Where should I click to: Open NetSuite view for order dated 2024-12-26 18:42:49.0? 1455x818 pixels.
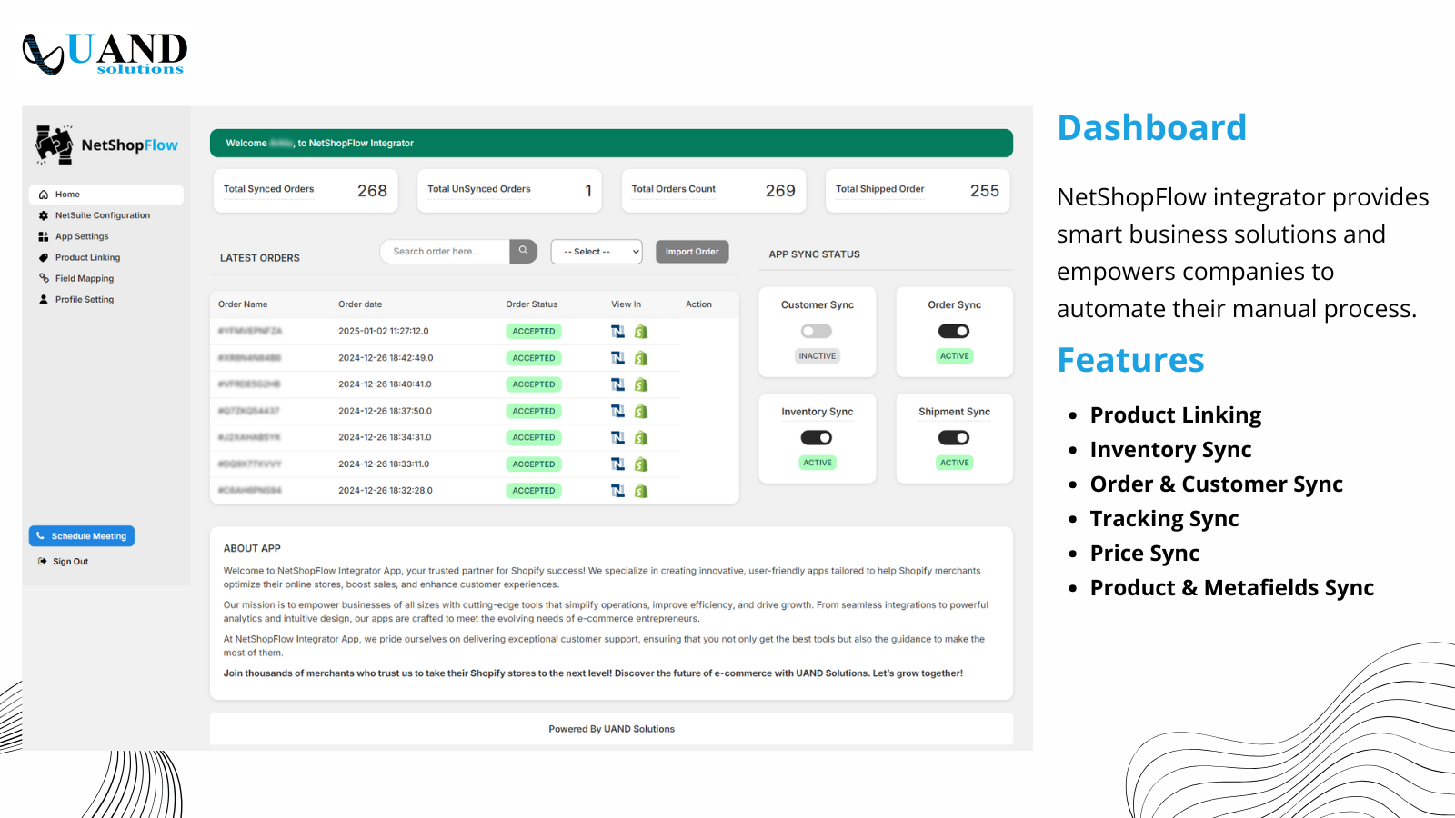pos(617,358)
